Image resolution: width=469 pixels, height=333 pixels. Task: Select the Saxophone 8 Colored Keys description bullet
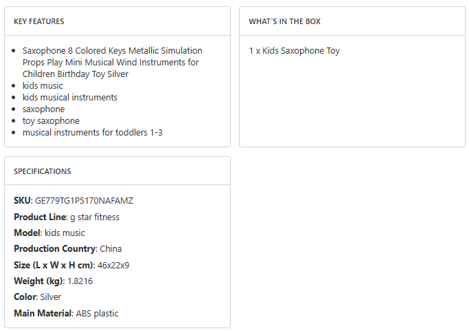click(x=112, y=62)
